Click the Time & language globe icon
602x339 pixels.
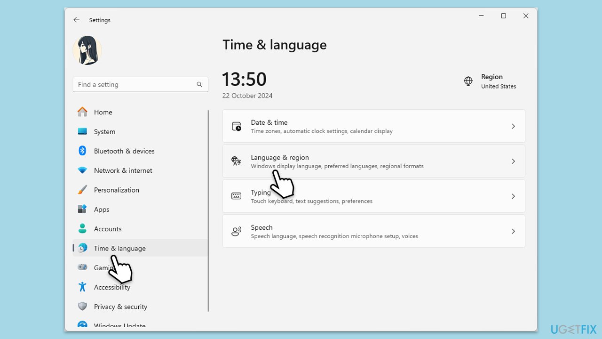click(x=83, y=248)
